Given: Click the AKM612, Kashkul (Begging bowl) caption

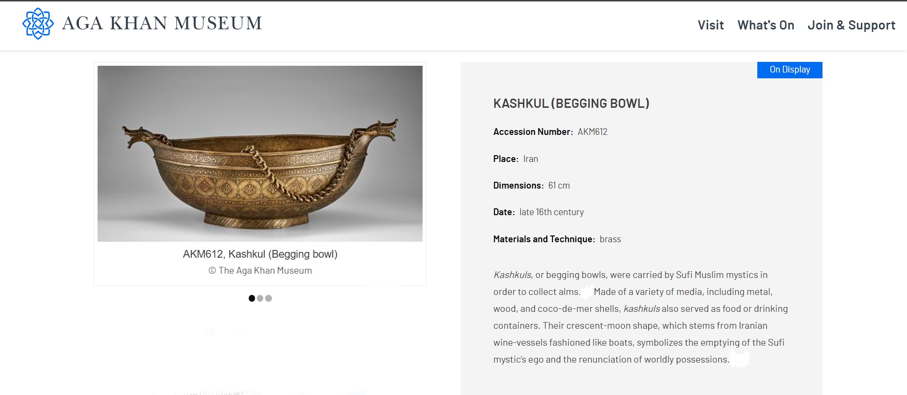Looking at the screenshot, I should pos(260,254).
